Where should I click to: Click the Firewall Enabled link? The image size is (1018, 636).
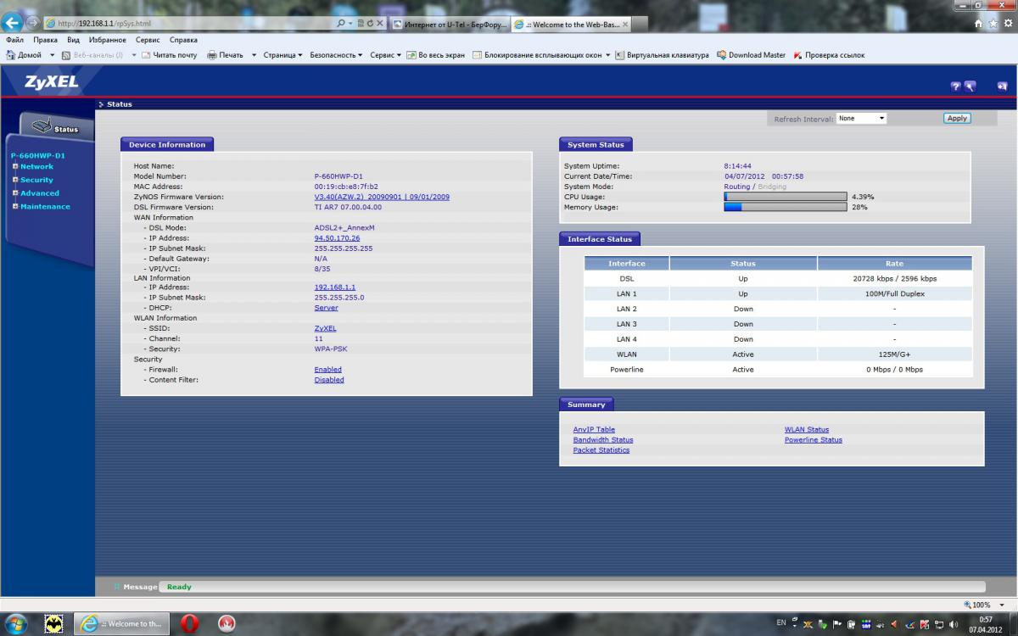pos(327,370)
